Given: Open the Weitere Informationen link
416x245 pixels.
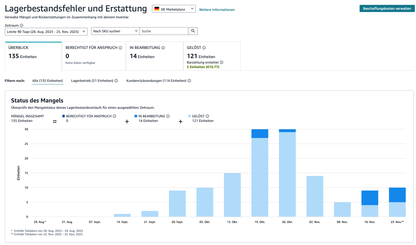Looking at the screenshot, I should pyautogui.click(x=217, y=10).
